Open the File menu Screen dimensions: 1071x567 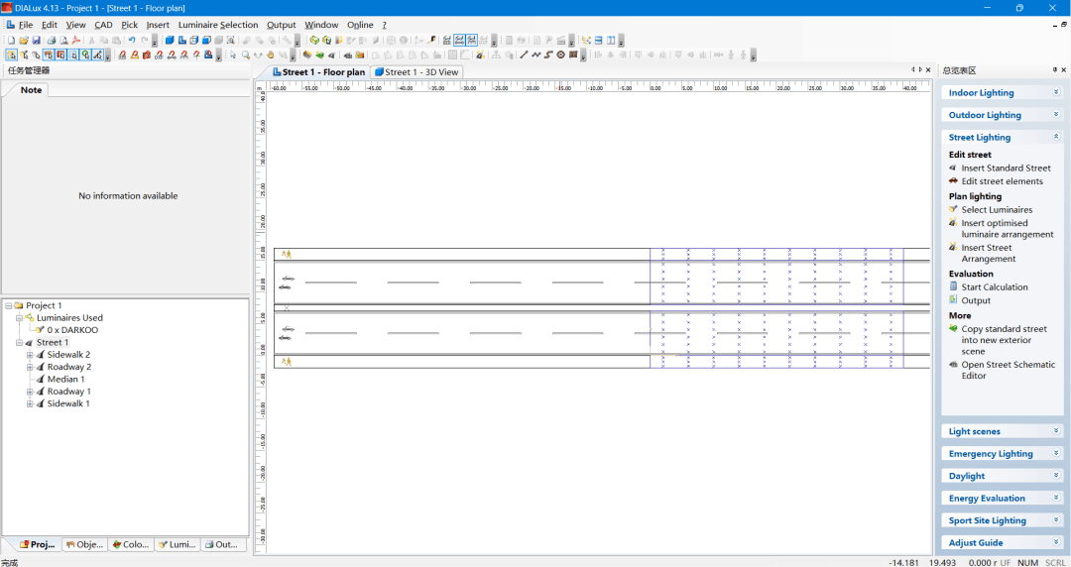pyautogui.click(x=26, y=25)
